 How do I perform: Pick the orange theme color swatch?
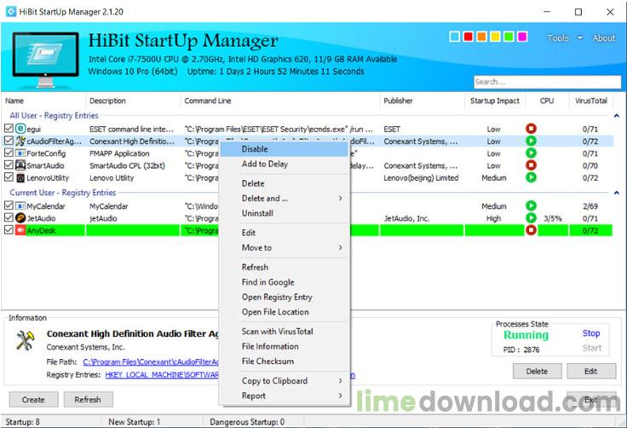[482, 37]
